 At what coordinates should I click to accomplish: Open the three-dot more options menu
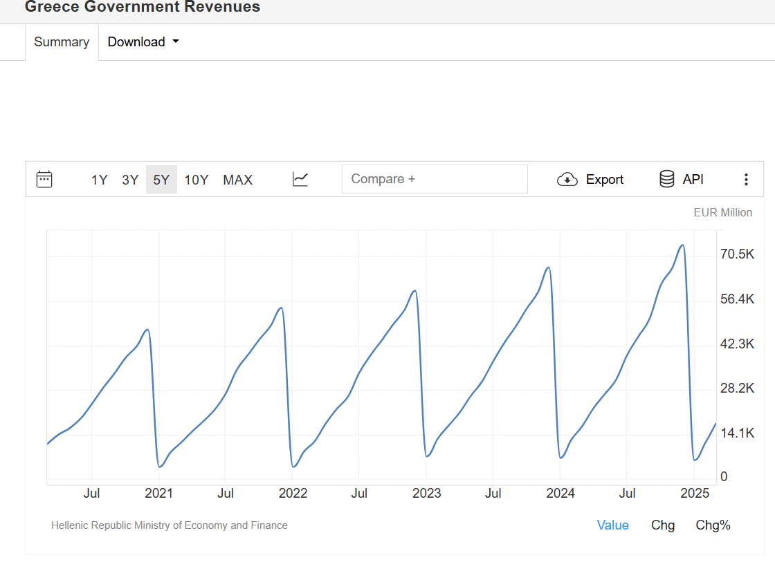[747, 179]
